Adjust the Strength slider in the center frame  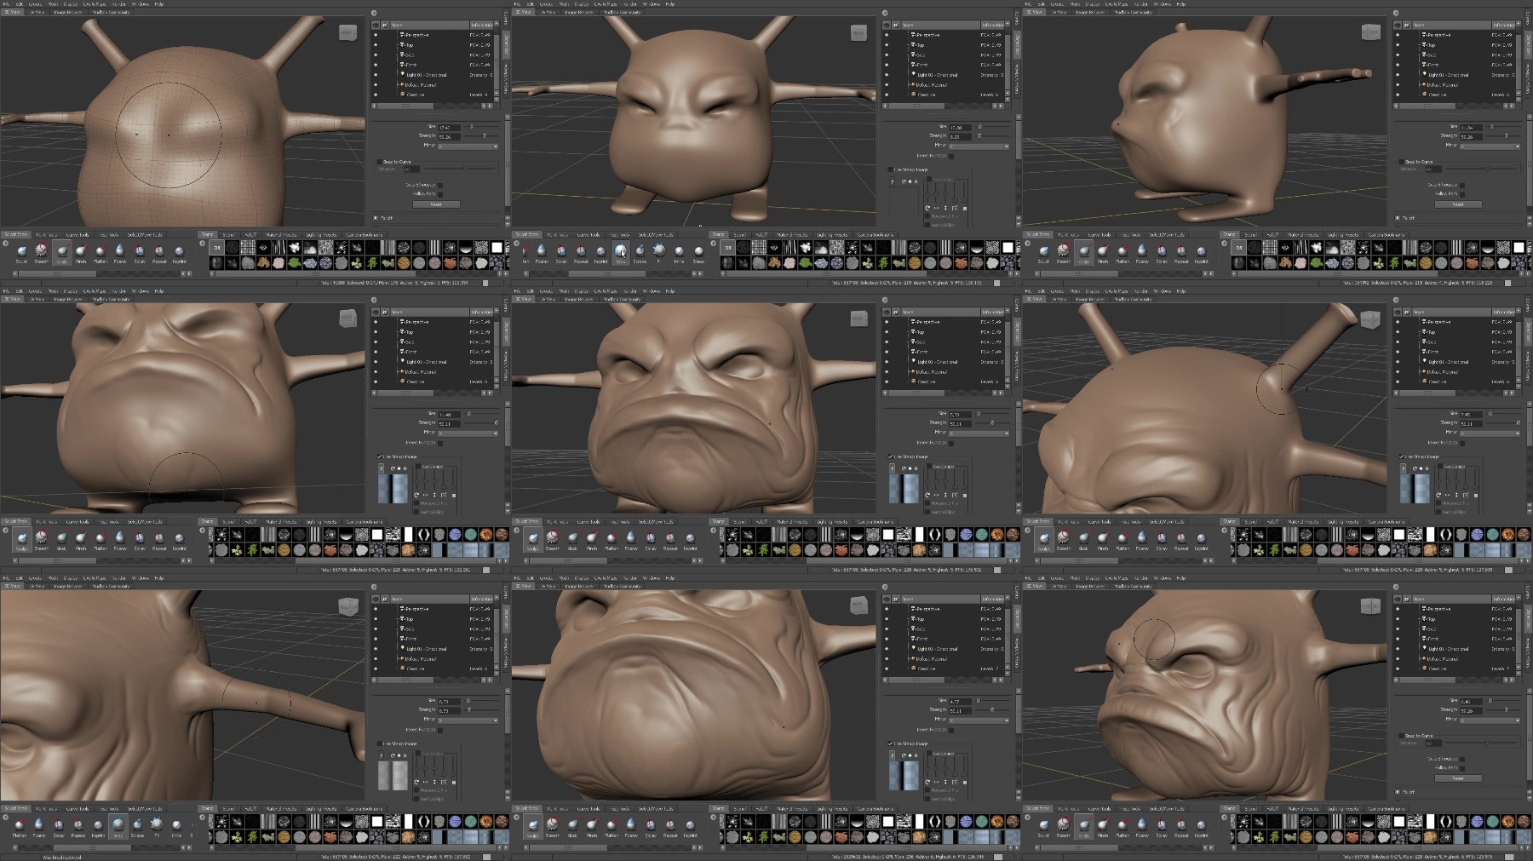[x=993, y=423]
